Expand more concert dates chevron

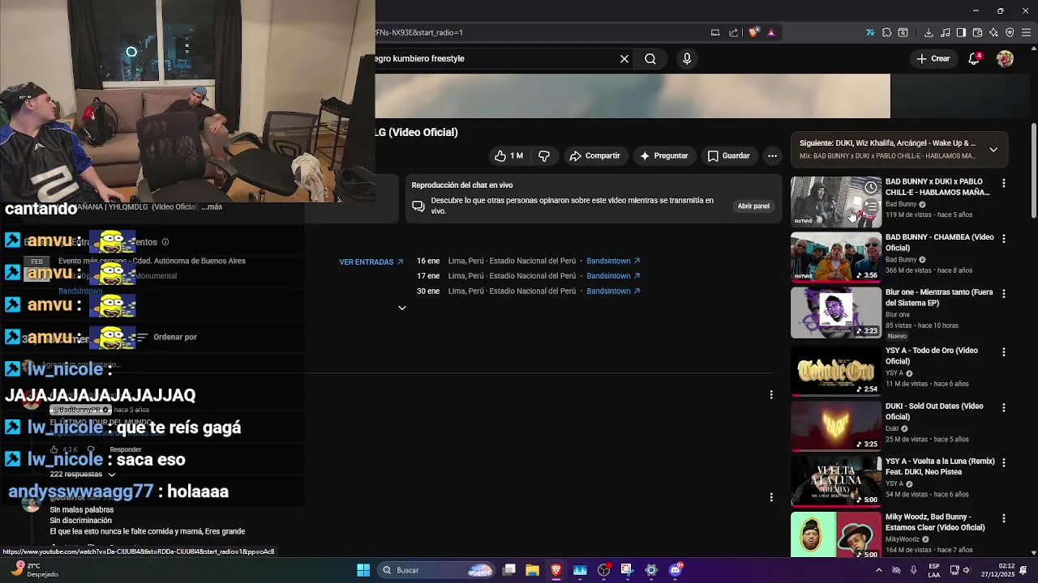(x=401, y=308)
